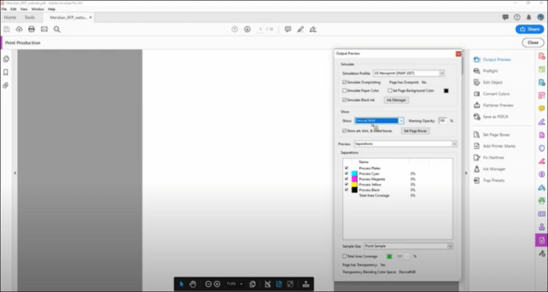Open Preview Separations dropdown

click(405, 144)
